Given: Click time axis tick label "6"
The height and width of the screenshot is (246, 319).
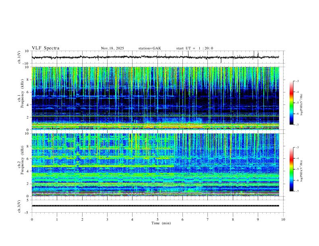Looking at the screenshot, I should 183,219.
